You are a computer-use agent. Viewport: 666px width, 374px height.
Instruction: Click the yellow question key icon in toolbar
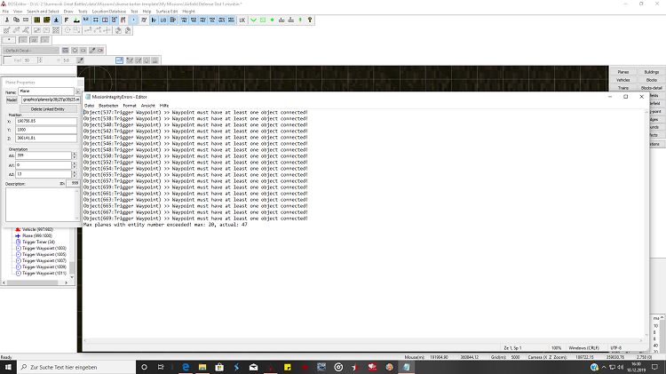click(x=310, y=20)
